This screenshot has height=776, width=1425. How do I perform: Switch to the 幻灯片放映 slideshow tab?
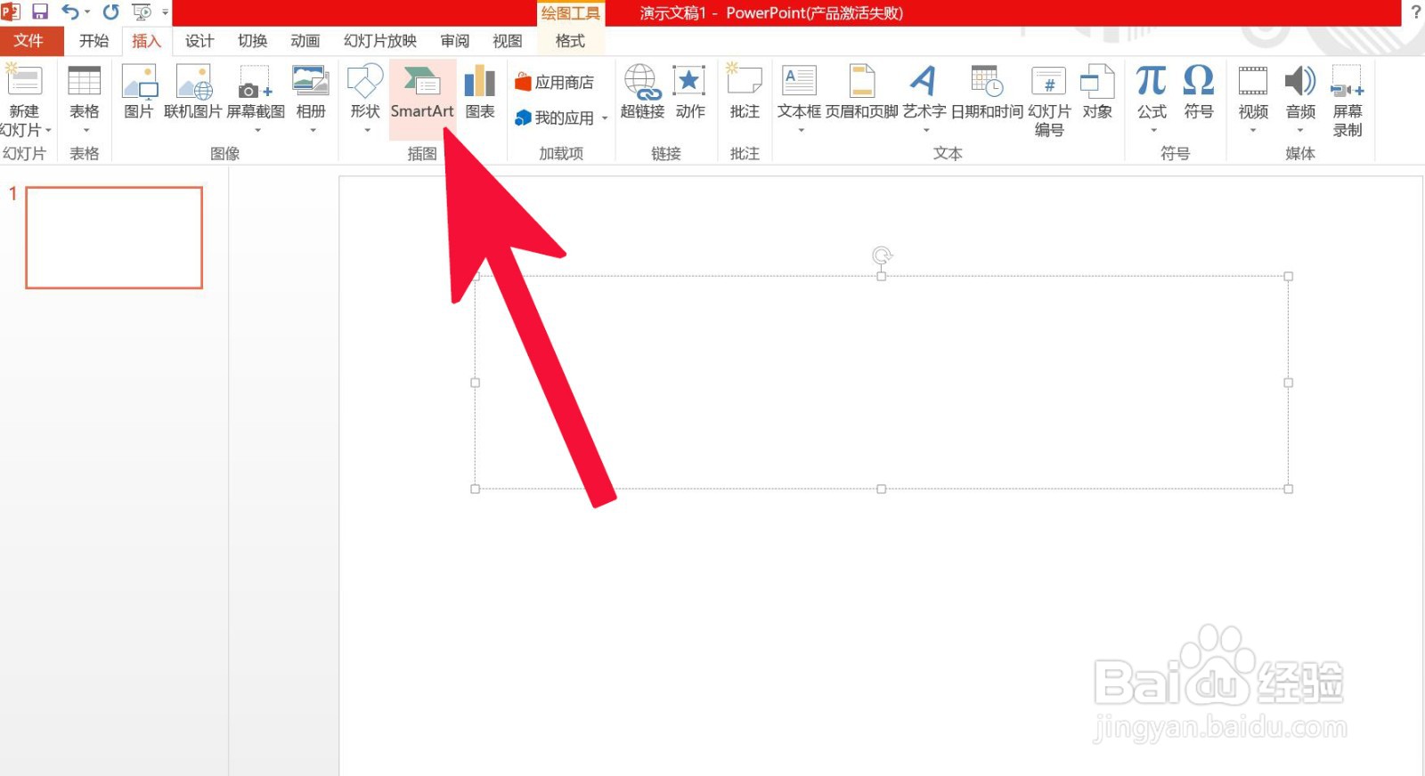(380, 41)
